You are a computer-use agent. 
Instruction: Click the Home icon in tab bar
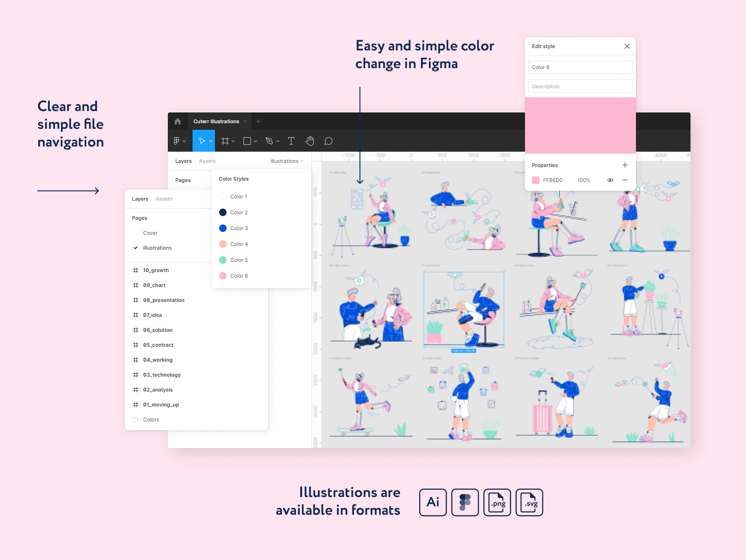[x=178, y=121]
